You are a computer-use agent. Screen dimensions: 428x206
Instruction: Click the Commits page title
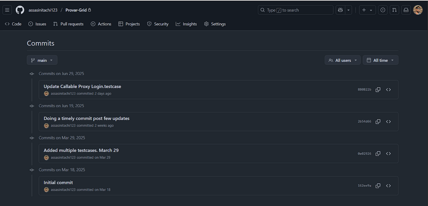click(x=40, y=43)
